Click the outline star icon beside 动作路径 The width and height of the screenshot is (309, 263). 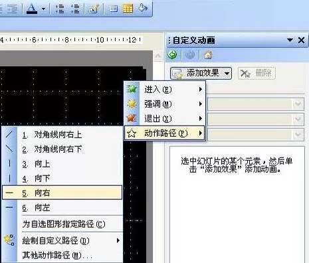(x=132, y=133)
